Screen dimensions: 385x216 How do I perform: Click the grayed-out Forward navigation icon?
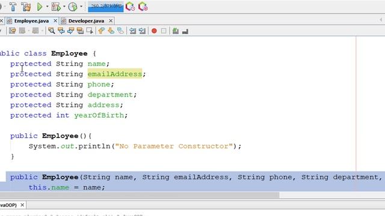tap(35, 31)
